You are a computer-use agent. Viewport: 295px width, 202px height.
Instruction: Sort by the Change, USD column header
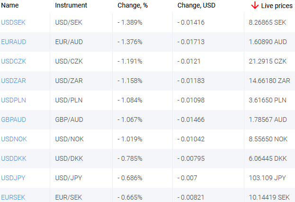196,5
